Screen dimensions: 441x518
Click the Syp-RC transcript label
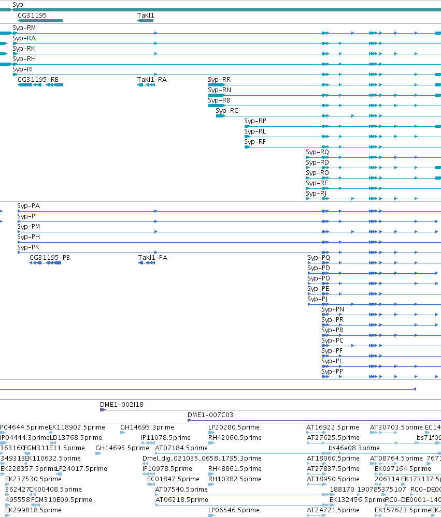[x=227, y=111]
